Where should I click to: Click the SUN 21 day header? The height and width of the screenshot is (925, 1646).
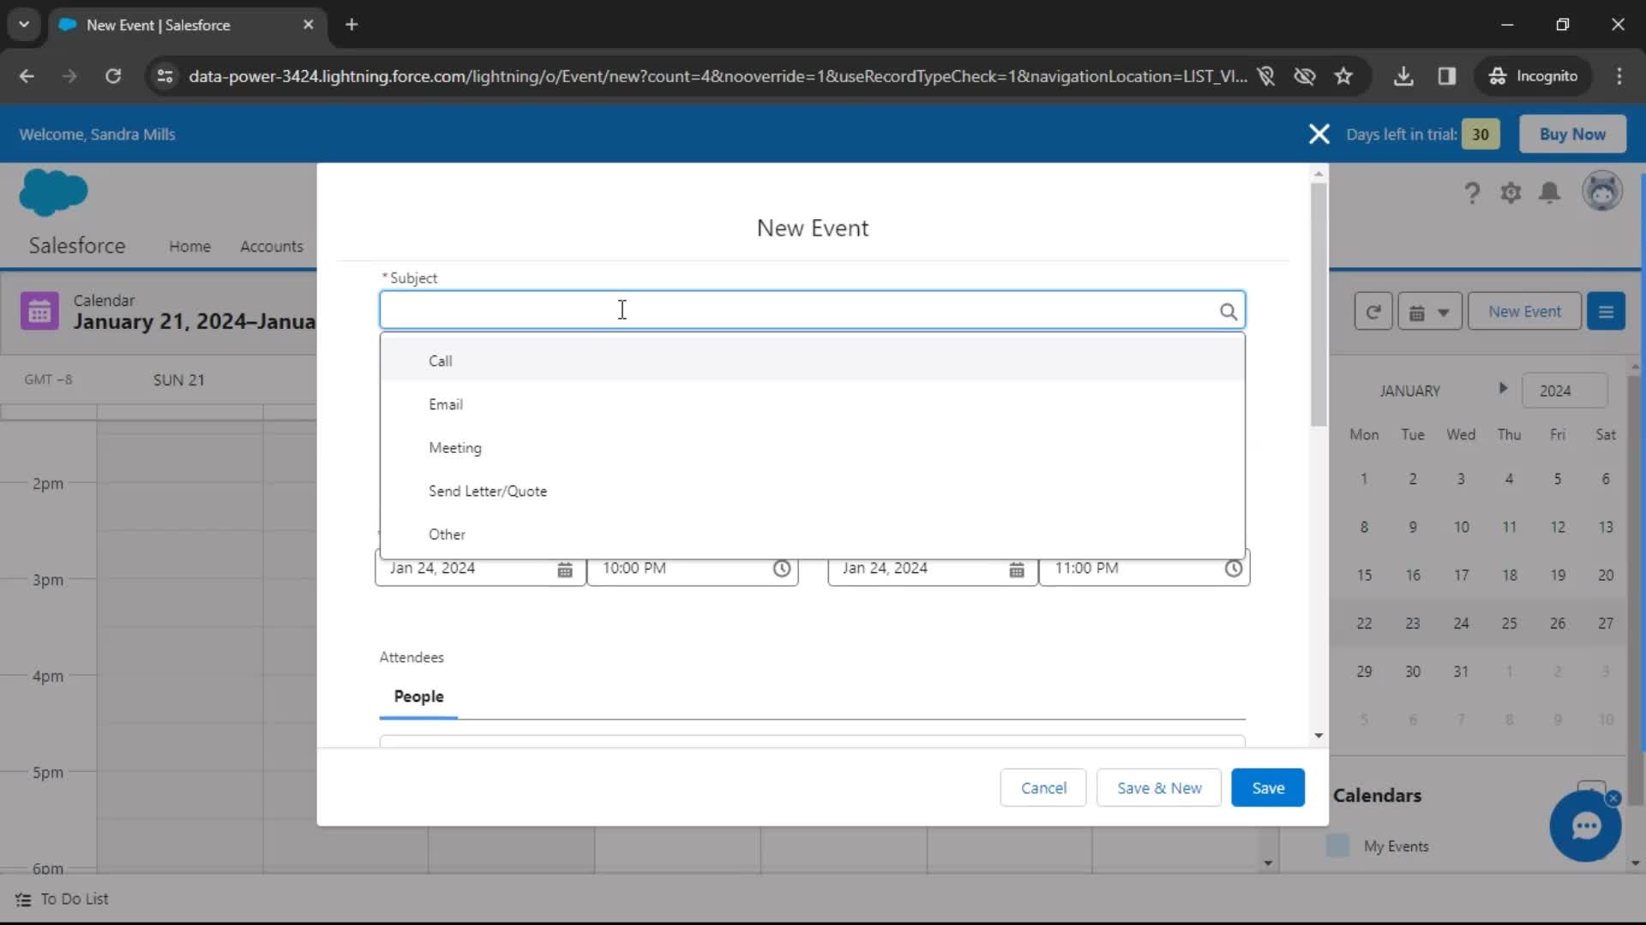[178, 380]
